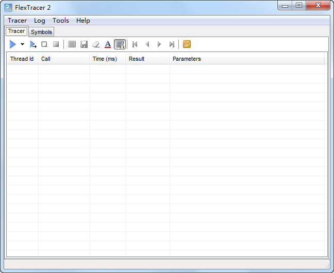The height and width of the screenshot is (273, 334).
Task: Minimize the FlexTracer 2 window
Action: tap(285, 6)
